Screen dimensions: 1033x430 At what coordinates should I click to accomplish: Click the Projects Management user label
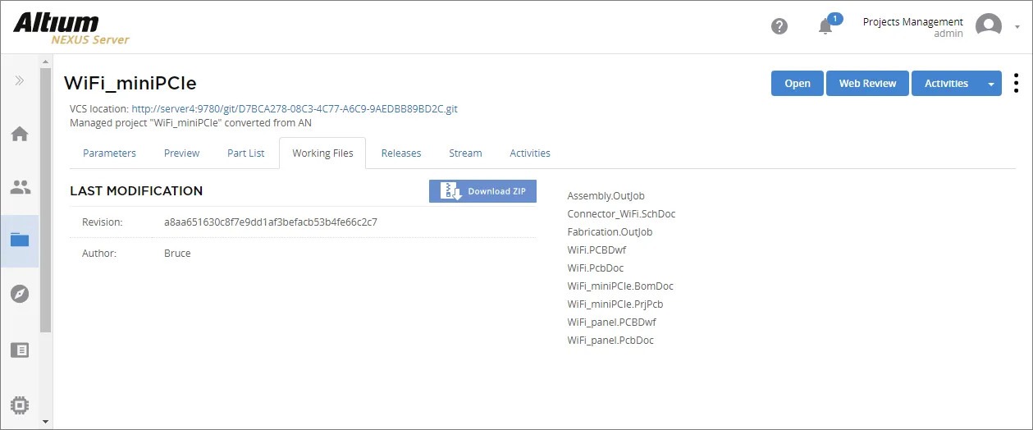click(912, 22)
